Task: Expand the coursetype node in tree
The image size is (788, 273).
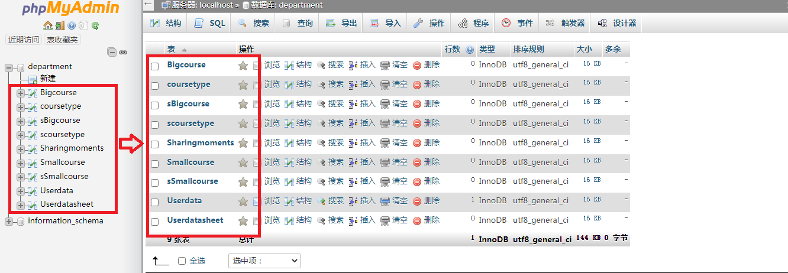Action: click(21, 107)
